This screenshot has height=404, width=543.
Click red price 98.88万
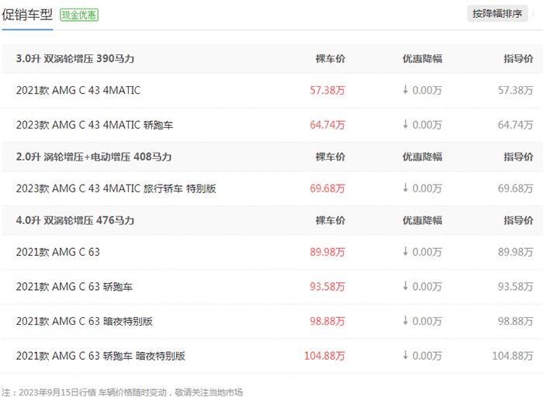pyautogui.click(x=327, y=321)
